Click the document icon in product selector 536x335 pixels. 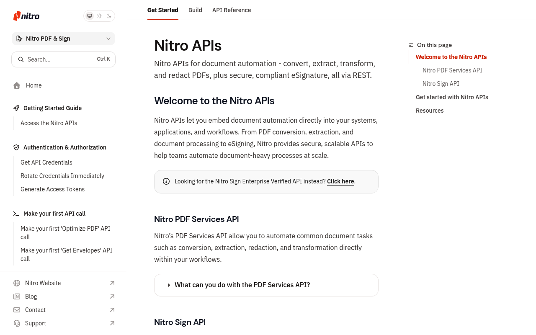click(19, 39)
